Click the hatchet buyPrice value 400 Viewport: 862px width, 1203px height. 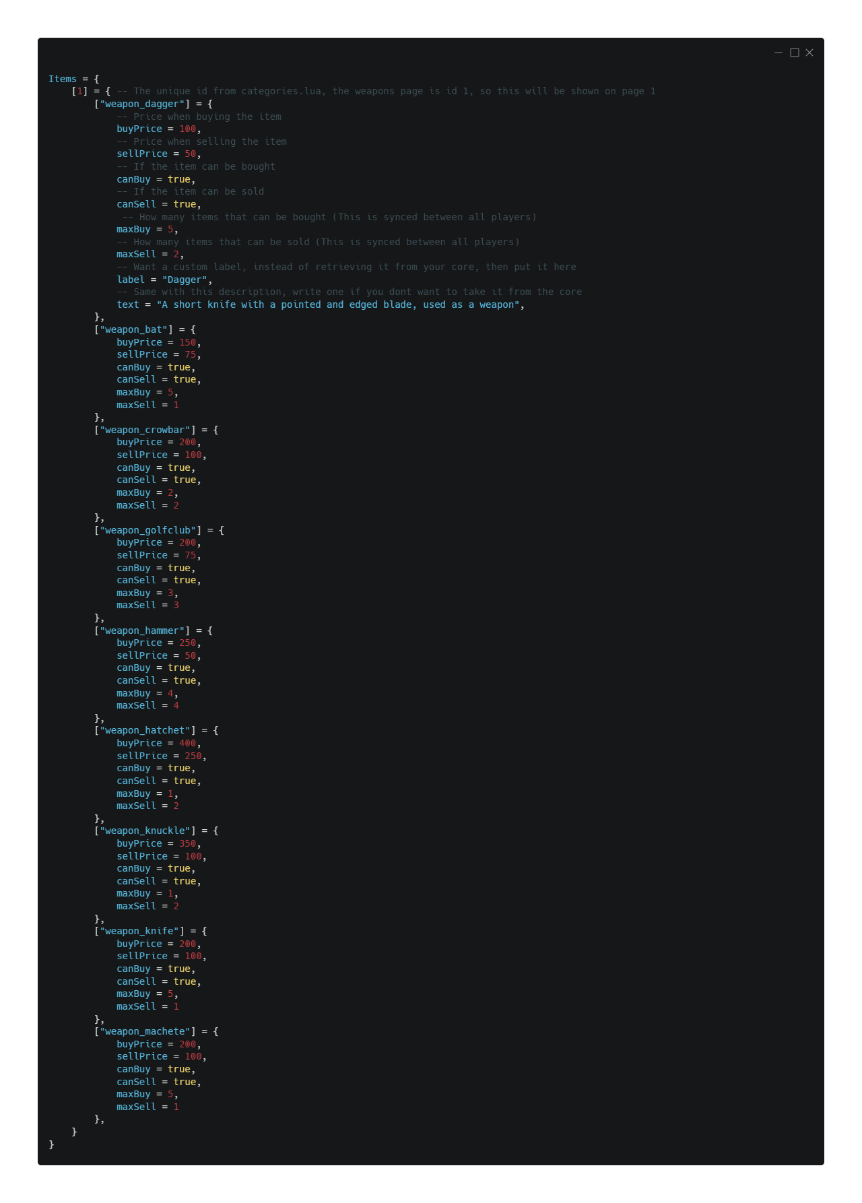tap(187, 743)
